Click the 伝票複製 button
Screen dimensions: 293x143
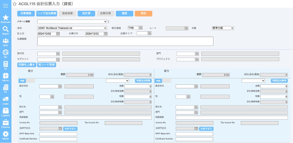tap(26, 14)
